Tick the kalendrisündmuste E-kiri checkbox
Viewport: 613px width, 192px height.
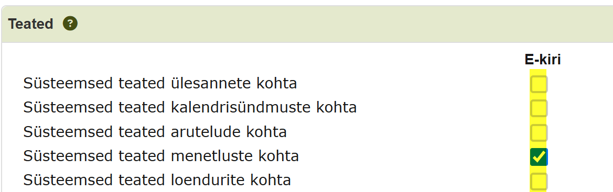click(x=539, y=108)
